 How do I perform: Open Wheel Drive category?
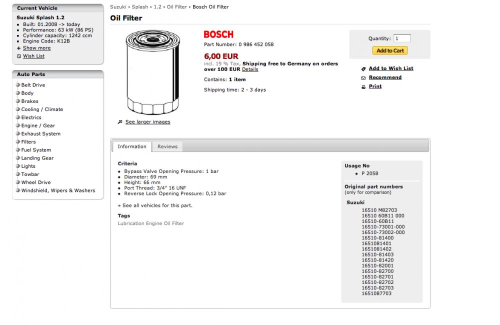coord(35,182)
